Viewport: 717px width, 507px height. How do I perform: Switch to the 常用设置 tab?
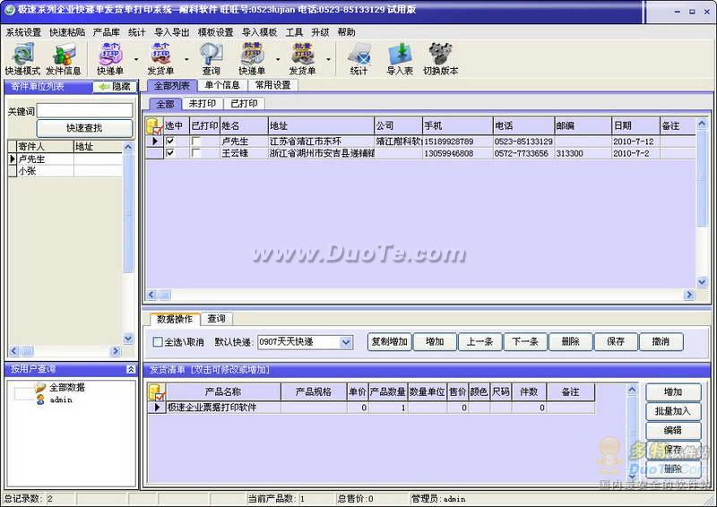click(x=273, y=85)
